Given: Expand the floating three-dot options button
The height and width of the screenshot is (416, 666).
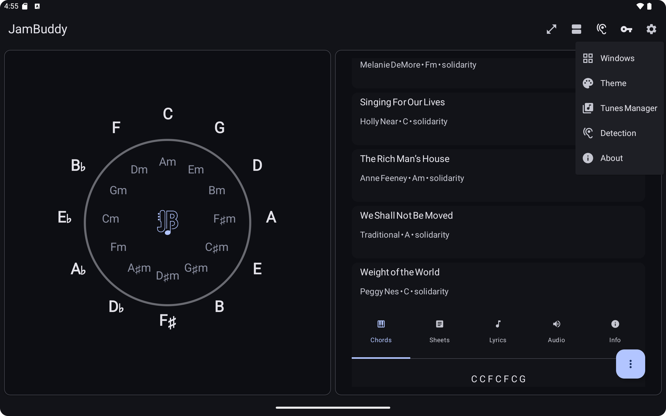Looking at the screenshot, I should tap(630, 364).
